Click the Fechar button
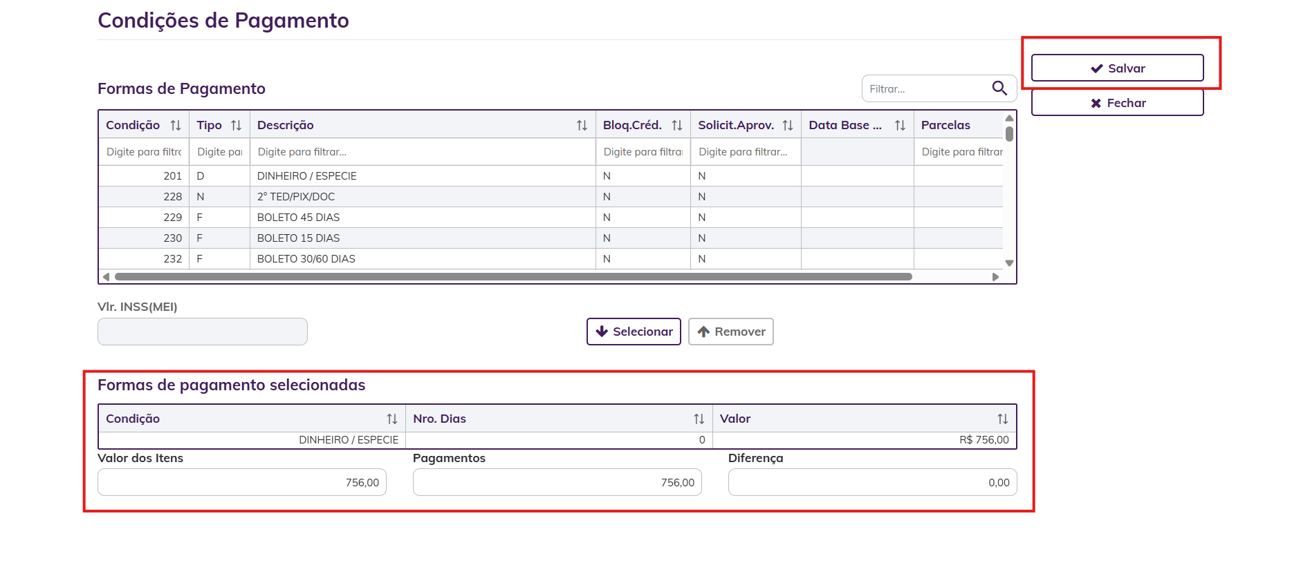Viewport: 1292px width, 583px height. [1117, 102]
